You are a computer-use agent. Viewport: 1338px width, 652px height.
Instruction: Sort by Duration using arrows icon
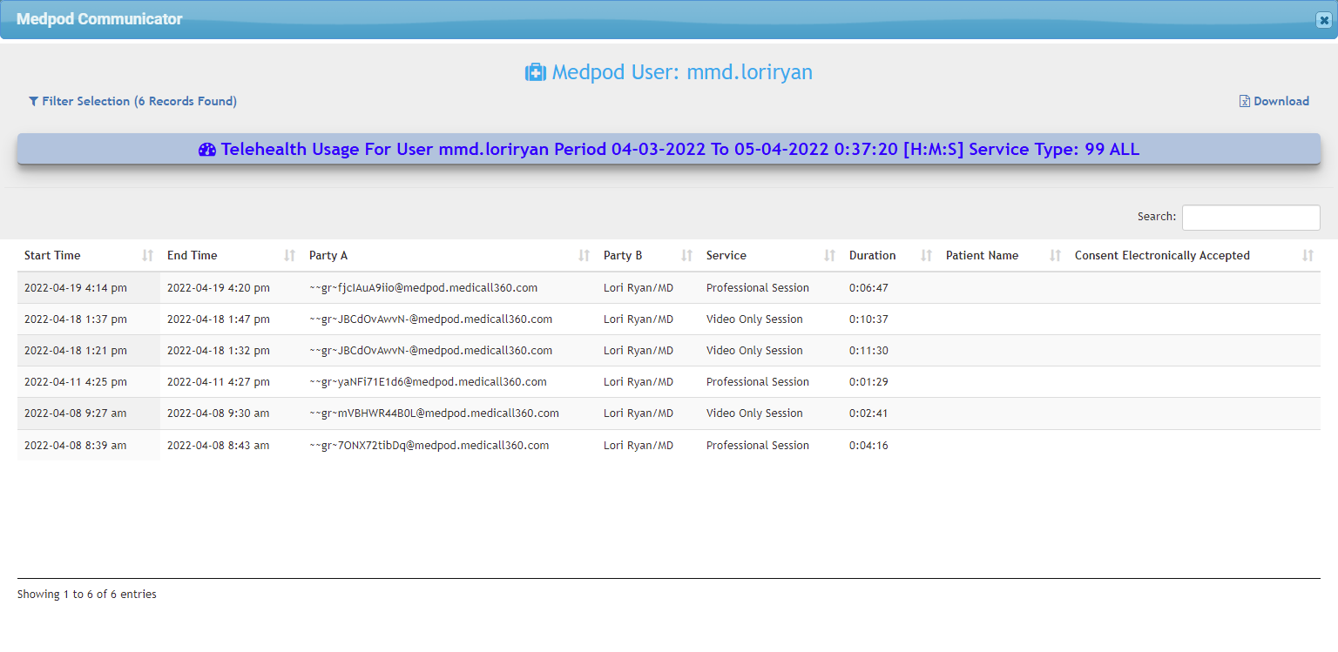(926, 256)
